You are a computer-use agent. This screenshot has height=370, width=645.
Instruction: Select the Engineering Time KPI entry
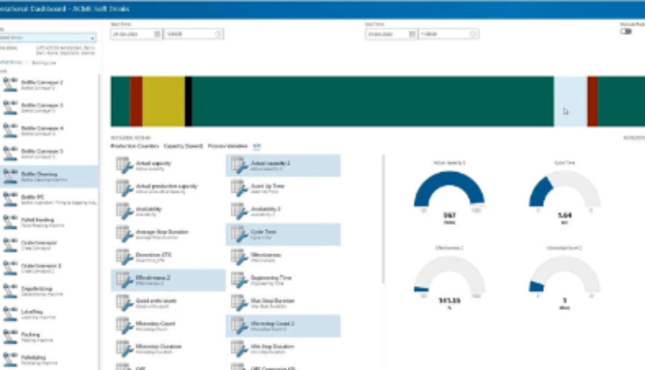coord(283,280)
